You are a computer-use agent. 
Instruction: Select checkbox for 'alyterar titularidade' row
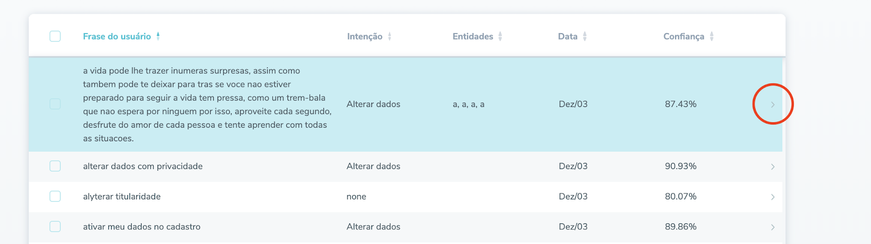click(55, 196)
